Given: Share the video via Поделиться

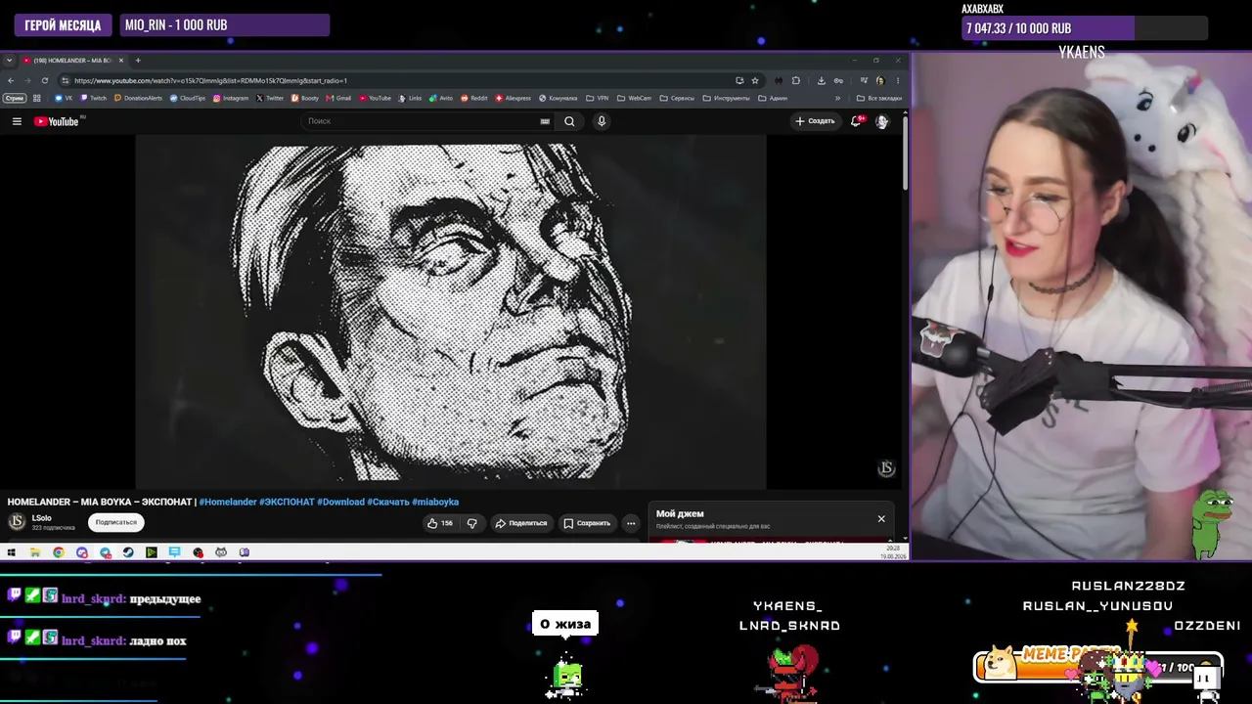Looking at the screenshot, I should 520,523.
